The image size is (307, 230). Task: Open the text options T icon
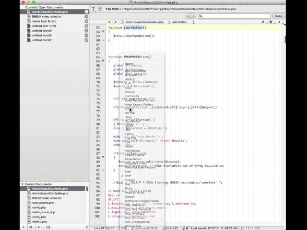pyautogui.click(x=94, y=9)
